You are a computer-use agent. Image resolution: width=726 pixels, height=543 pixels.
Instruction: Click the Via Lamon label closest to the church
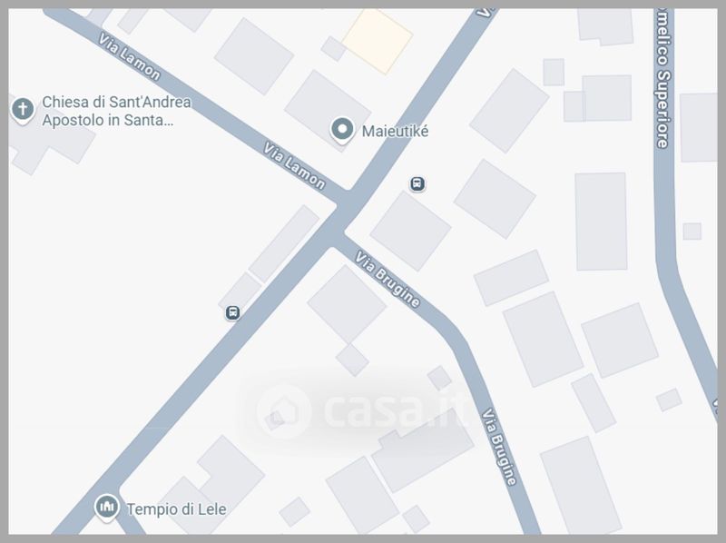(129, 56)
